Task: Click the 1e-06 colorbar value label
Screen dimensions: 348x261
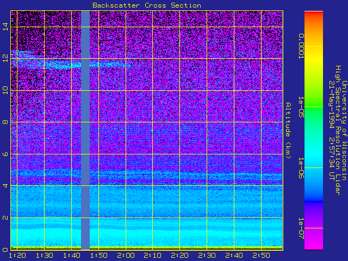Action: pos(301,168)
